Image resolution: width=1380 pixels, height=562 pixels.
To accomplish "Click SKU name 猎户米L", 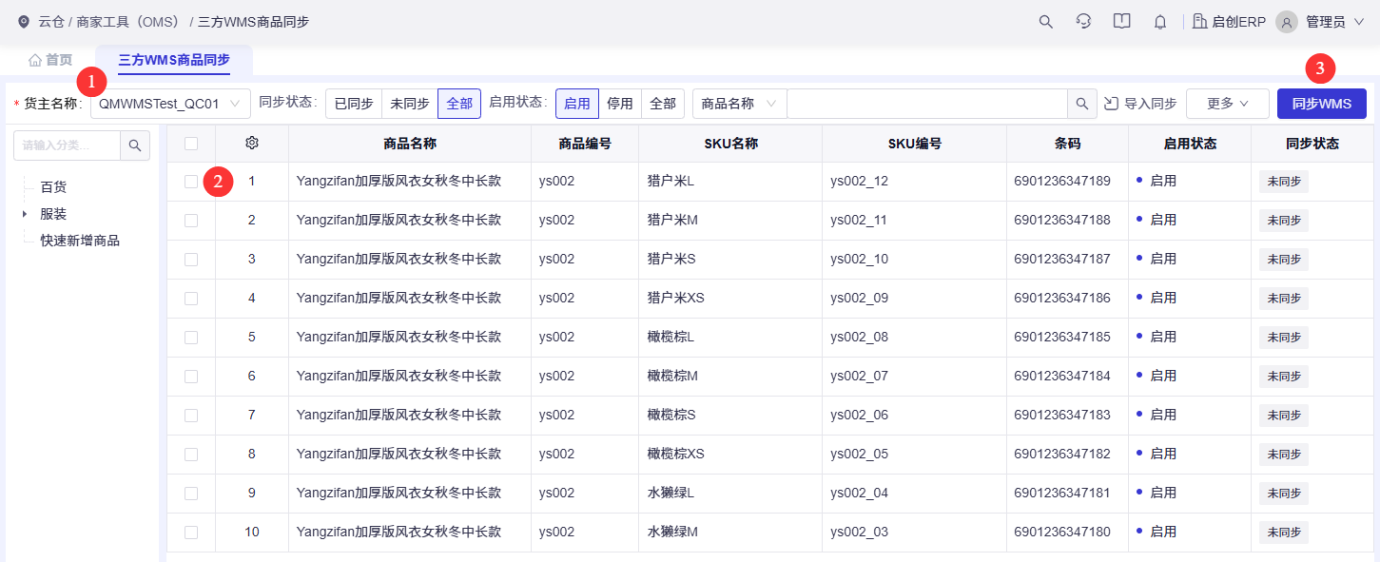I will [671, 181].
